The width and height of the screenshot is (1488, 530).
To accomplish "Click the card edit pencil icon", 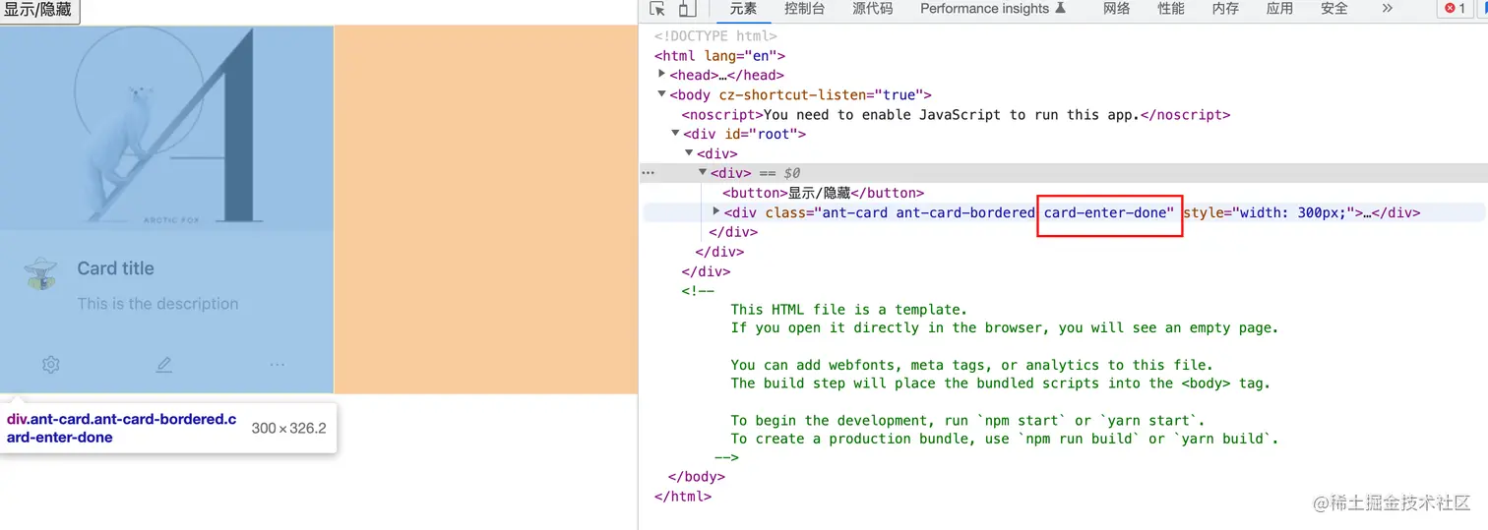I will tap(164, 365).
